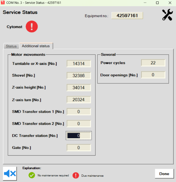
Task: Toggle the mute speaker icon
Action: point(10,173)
